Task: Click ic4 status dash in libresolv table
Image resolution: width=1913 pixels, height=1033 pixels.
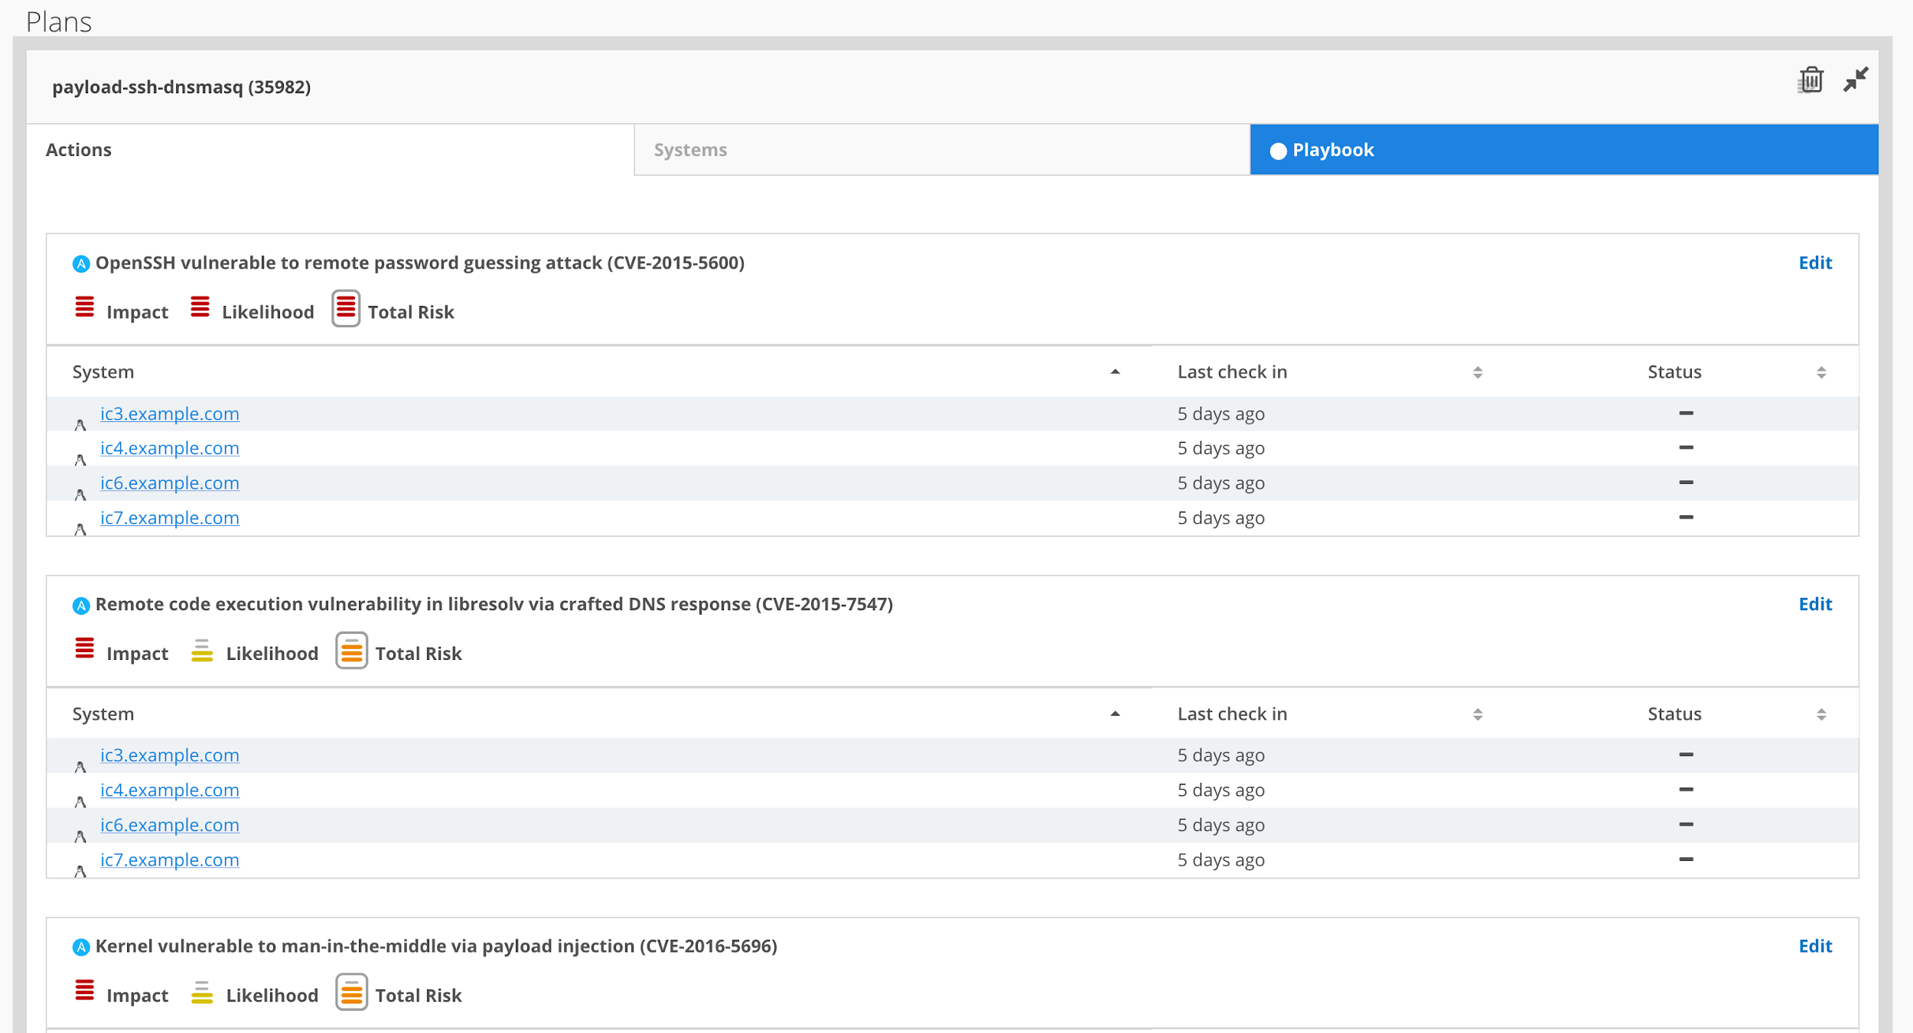Action: pyautogui.click(x=1686, y=789)
